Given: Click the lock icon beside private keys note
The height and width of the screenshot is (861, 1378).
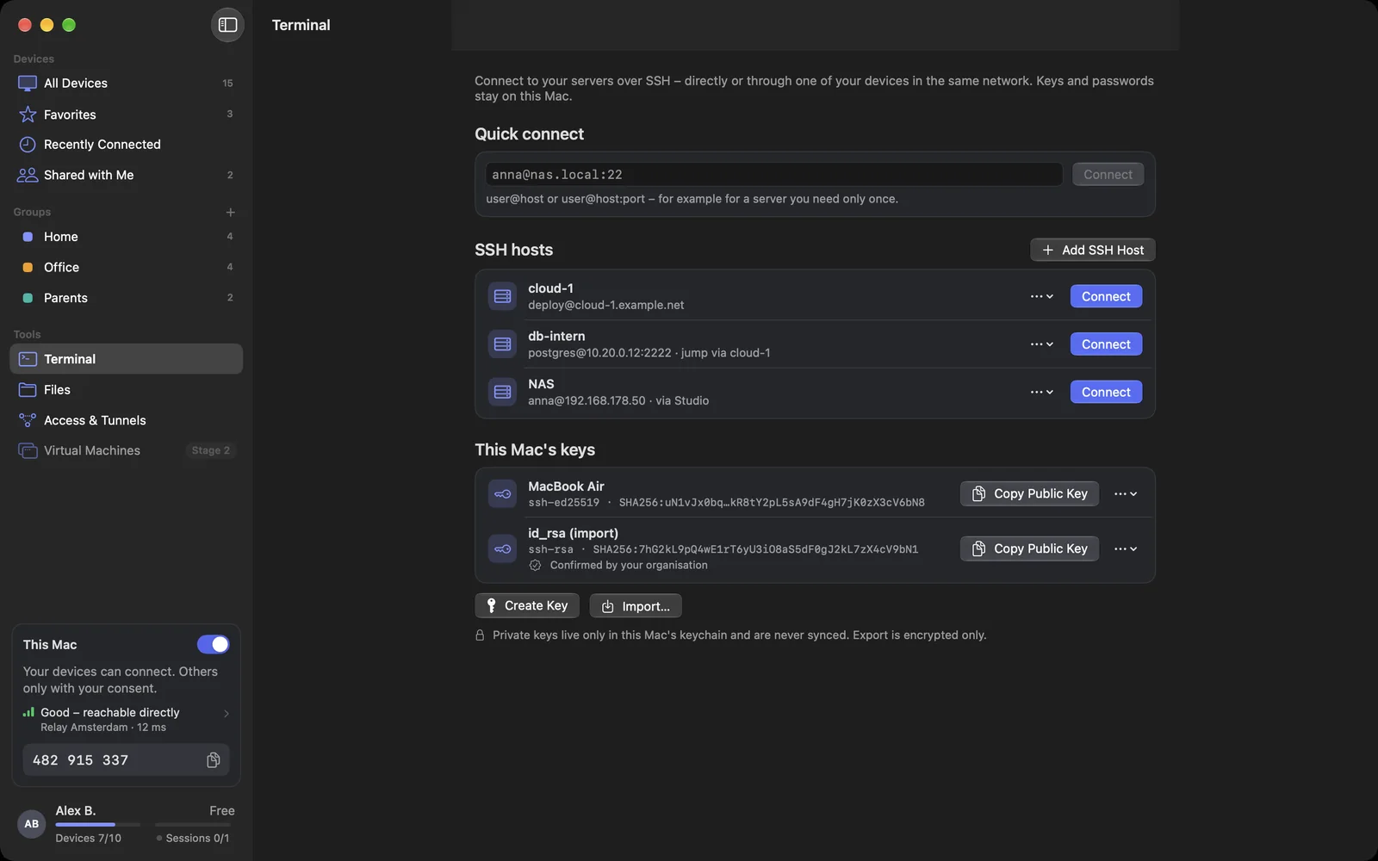Looking at the screenshot, I should pyautogui.click(x=480, y=635).
